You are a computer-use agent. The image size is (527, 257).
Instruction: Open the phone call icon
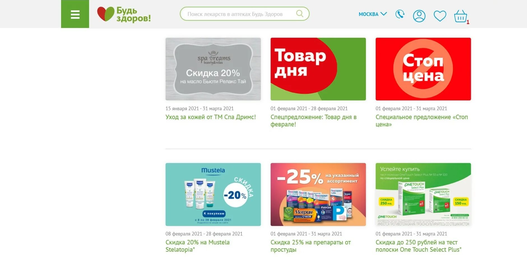[400, 14]
